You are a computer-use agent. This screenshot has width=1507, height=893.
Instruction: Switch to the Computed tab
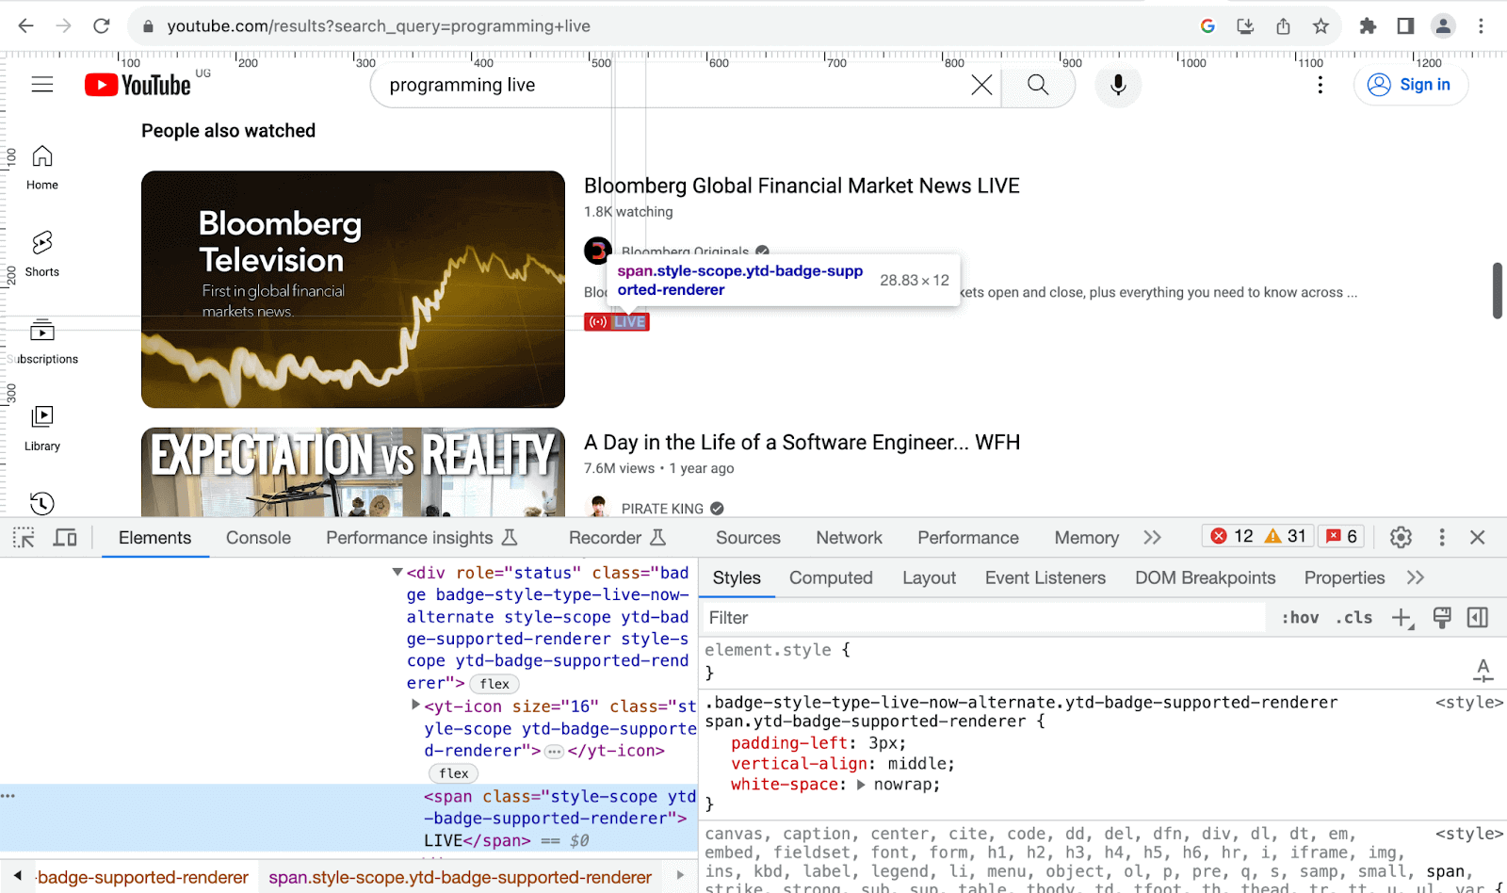pyautogui.click(x=830, y=577)
